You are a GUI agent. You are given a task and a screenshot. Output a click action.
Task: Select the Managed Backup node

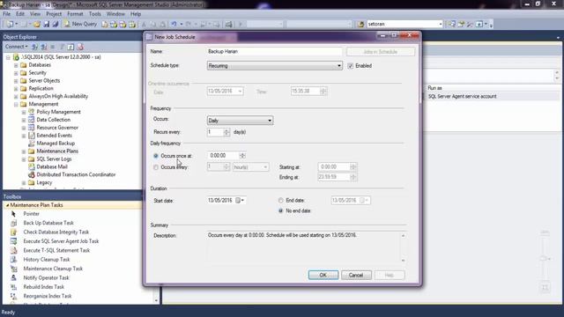56,143
